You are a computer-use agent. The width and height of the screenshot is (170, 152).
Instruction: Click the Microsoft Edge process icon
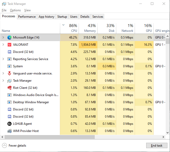click(9, 37)
